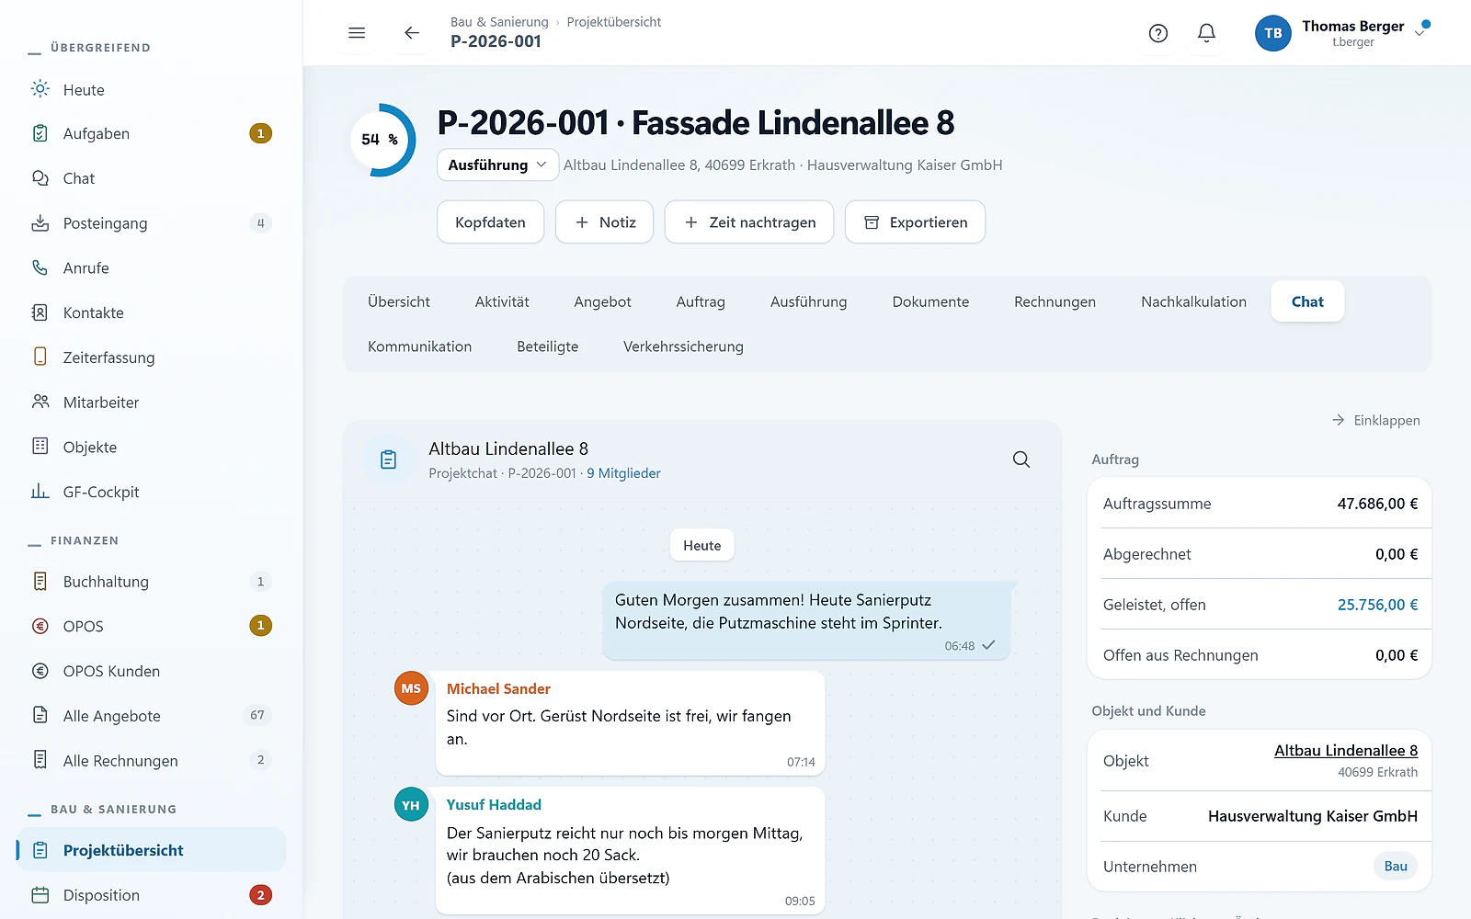Open notifications bell icon

tap(1207, 33)
